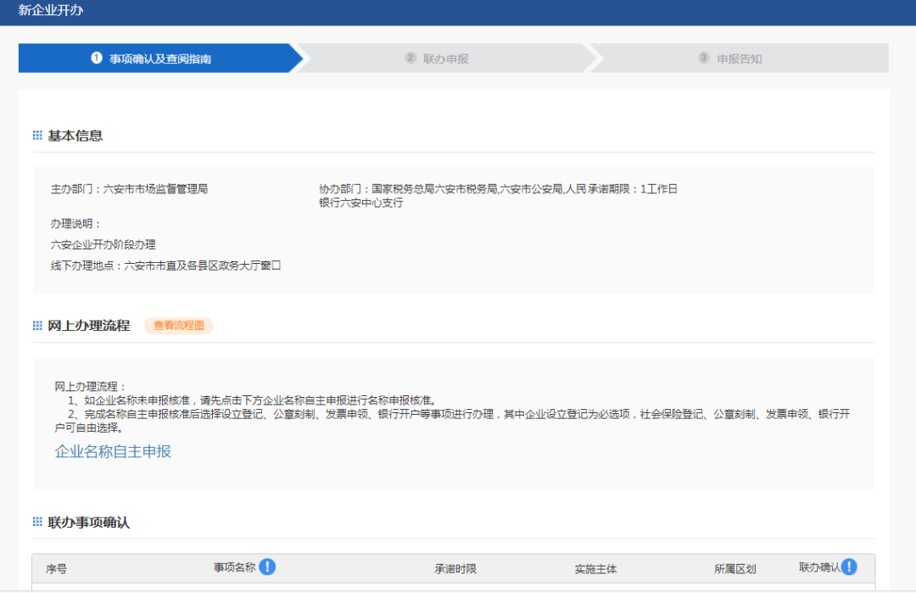The height and width of the screenshot is (593, 916).
Task: Switch to the 申报告知 step
Action: pyautogui.click(x=739, y=59)
